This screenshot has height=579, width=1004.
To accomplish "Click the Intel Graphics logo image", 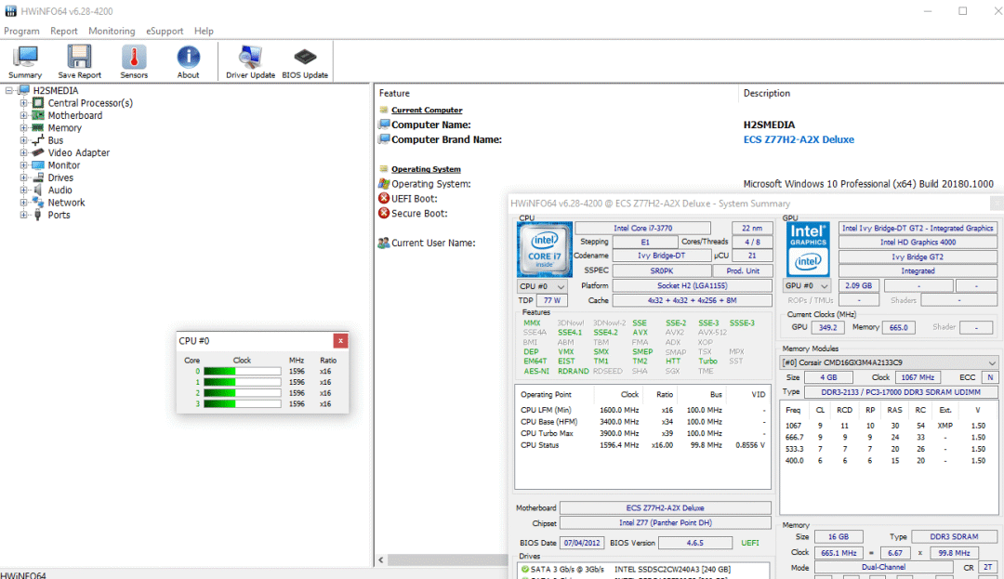I will (x=808, y=249).
